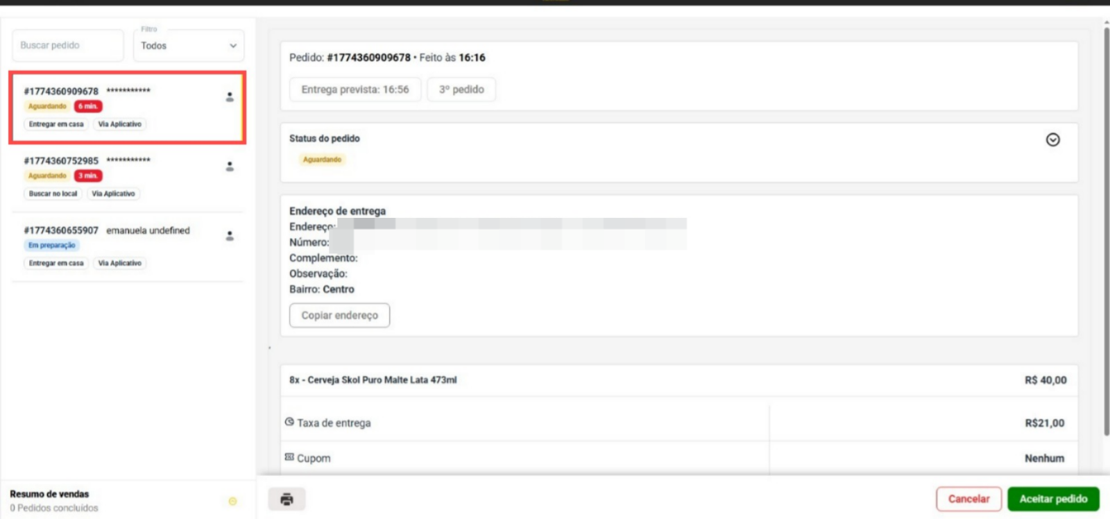
Task: Click the printer icon button
Action: coord(287,499)
